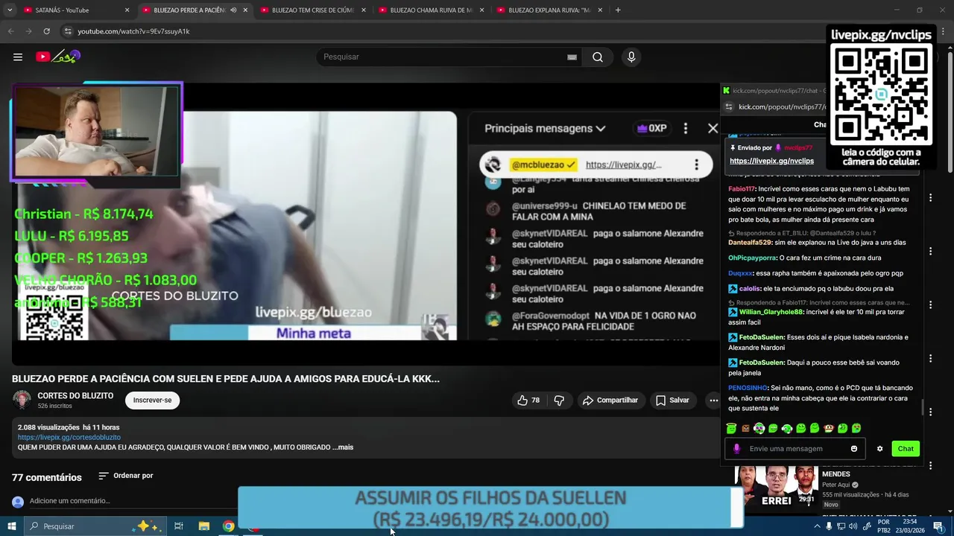The image size is (954, 536).
Task: Save video with the Salvar button
Action: (672, 400)
